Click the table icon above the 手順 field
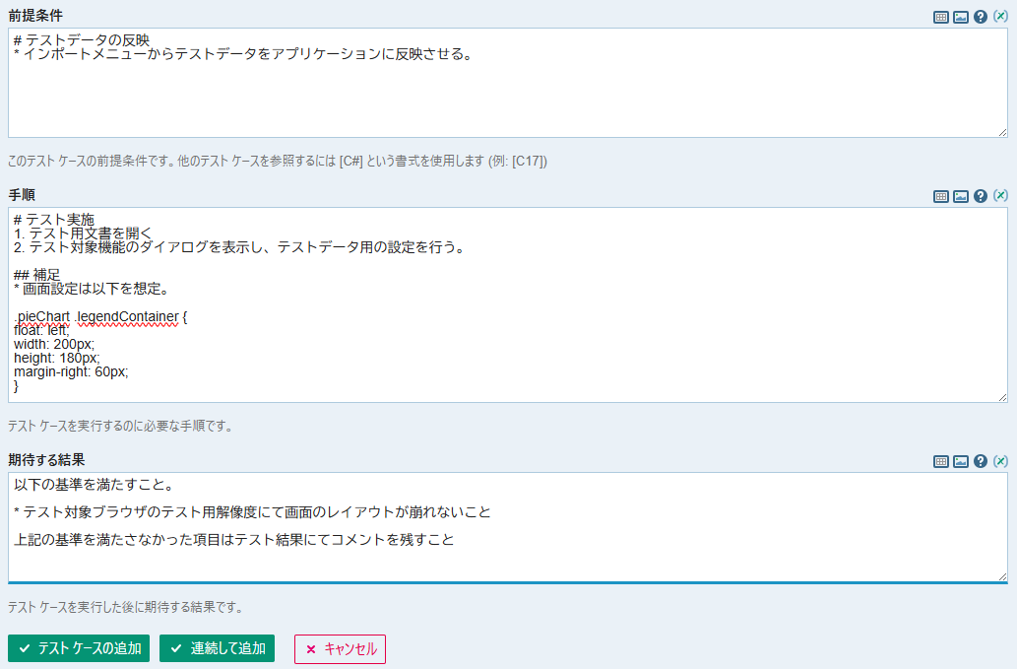1017x669 pixels. pyautogui.click(x=941, y=196)
